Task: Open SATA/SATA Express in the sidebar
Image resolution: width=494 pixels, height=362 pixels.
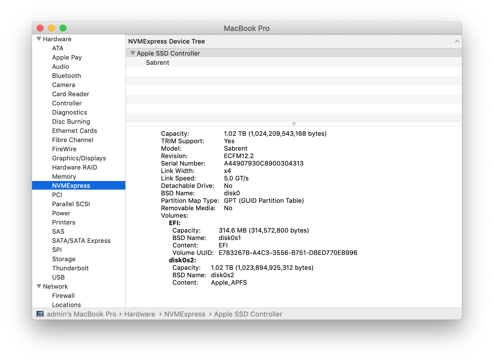Action: [x=81, y=241]
